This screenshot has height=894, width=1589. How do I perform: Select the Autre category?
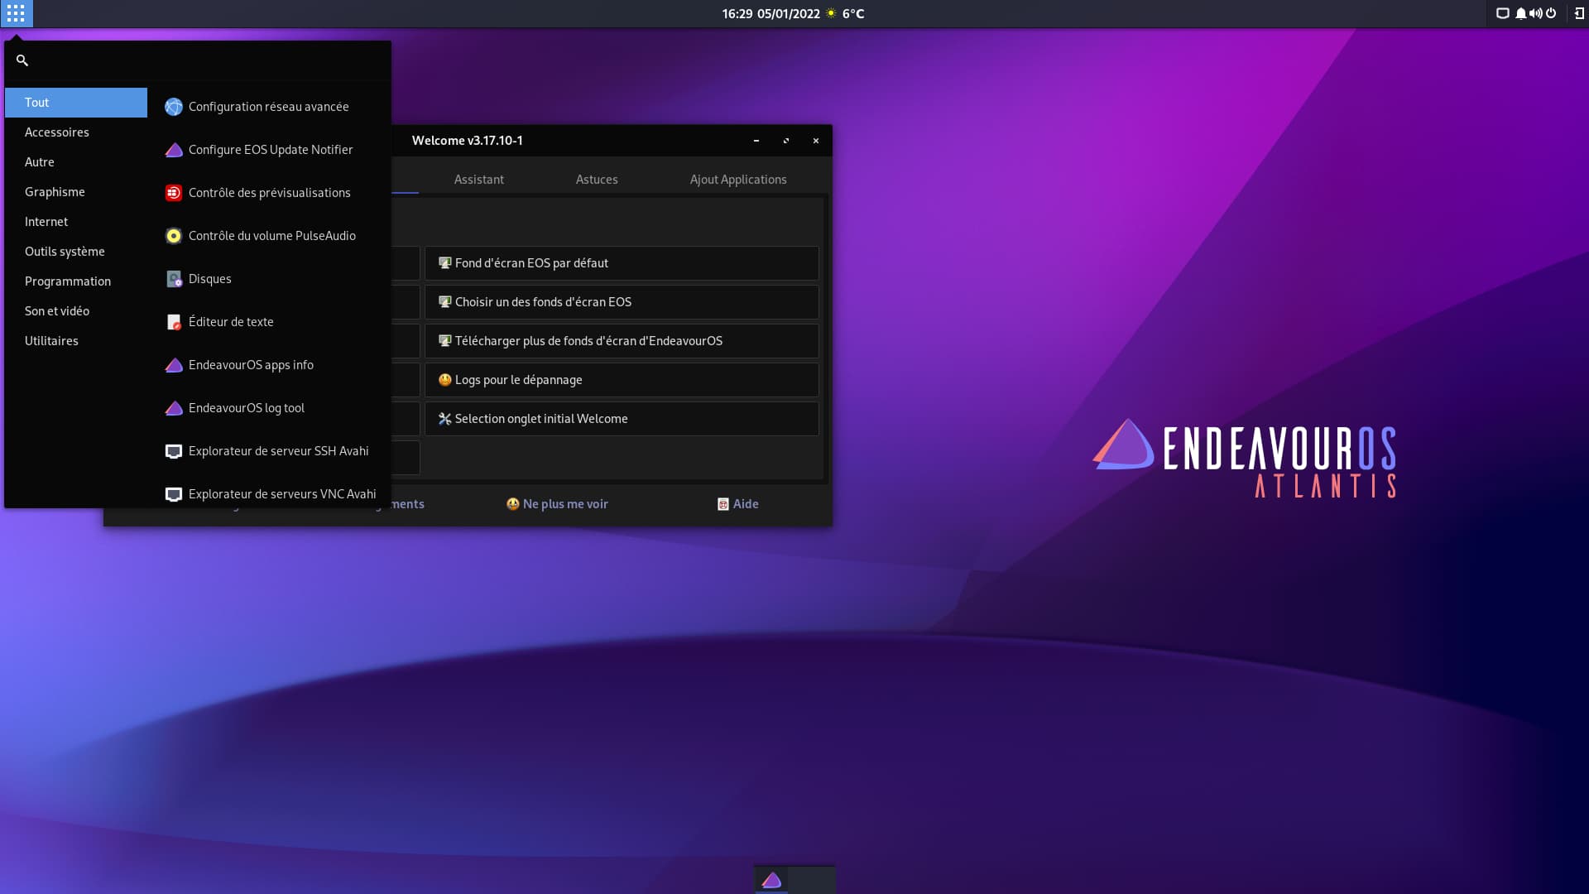click(76, 162)
